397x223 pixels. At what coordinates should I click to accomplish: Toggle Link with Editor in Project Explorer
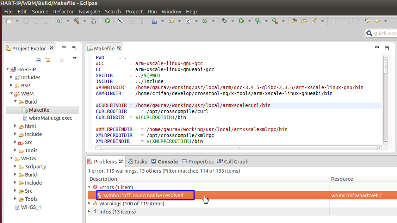(48, 60)
